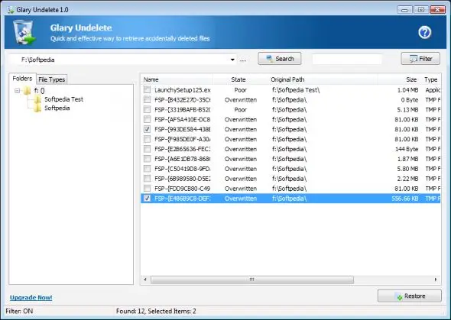Sort the list by Size column header

point(411,79)
